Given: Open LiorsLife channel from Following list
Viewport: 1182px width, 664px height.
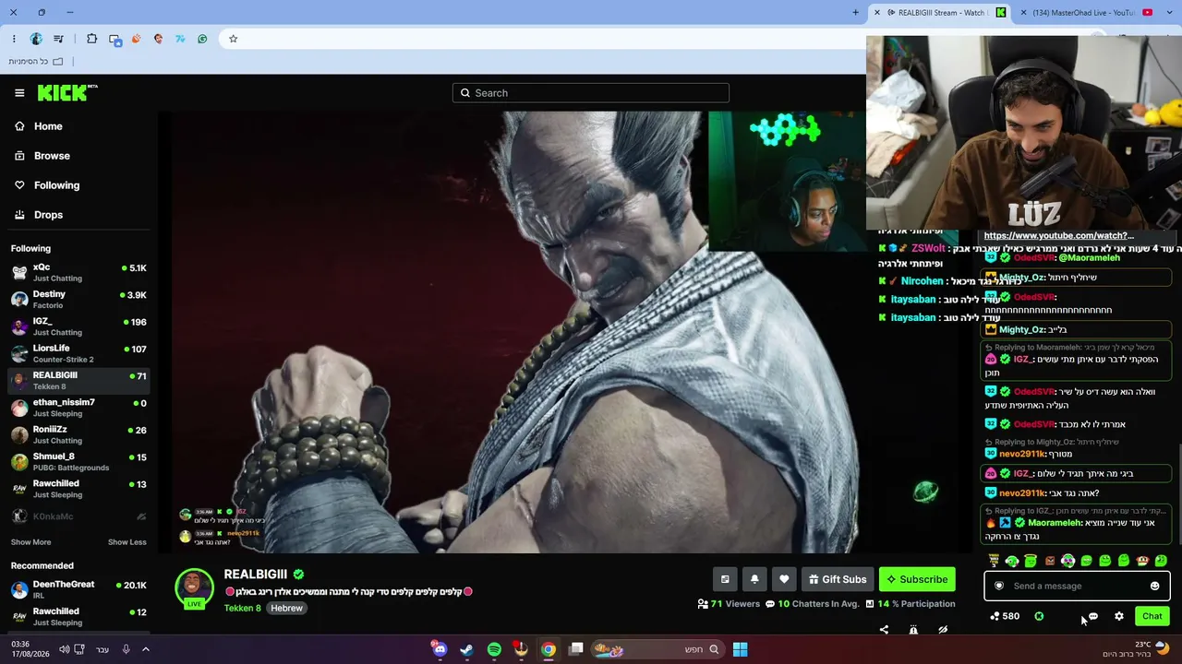Looking at the screenshot, I should (78, 353).
